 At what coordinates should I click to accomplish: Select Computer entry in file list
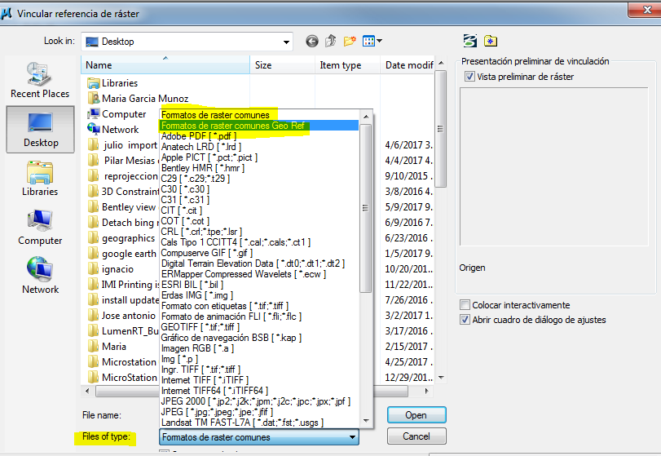point(117,114)
